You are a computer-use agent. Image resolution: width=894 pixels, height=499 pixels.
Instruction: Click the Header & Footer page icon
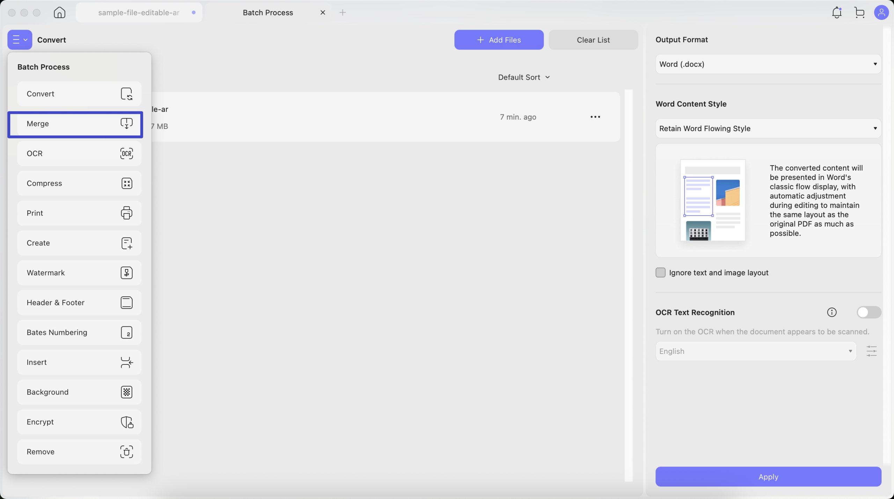point(126,303)
